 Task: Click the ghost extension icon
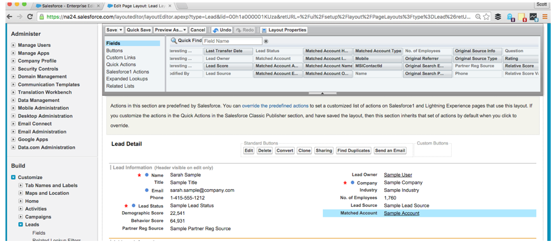(510, 17)
